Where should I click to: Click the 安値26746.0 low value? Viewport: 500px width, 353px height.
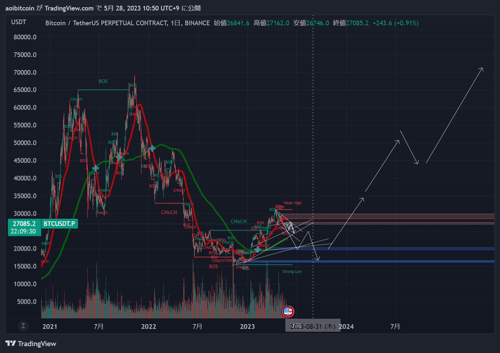(311, 23)
